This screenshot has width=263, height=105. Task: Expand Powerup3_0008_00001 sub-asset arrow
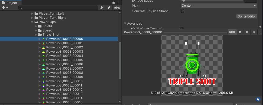point(40,43)
